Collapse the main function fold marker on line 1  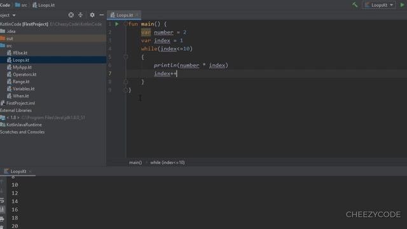126,24
